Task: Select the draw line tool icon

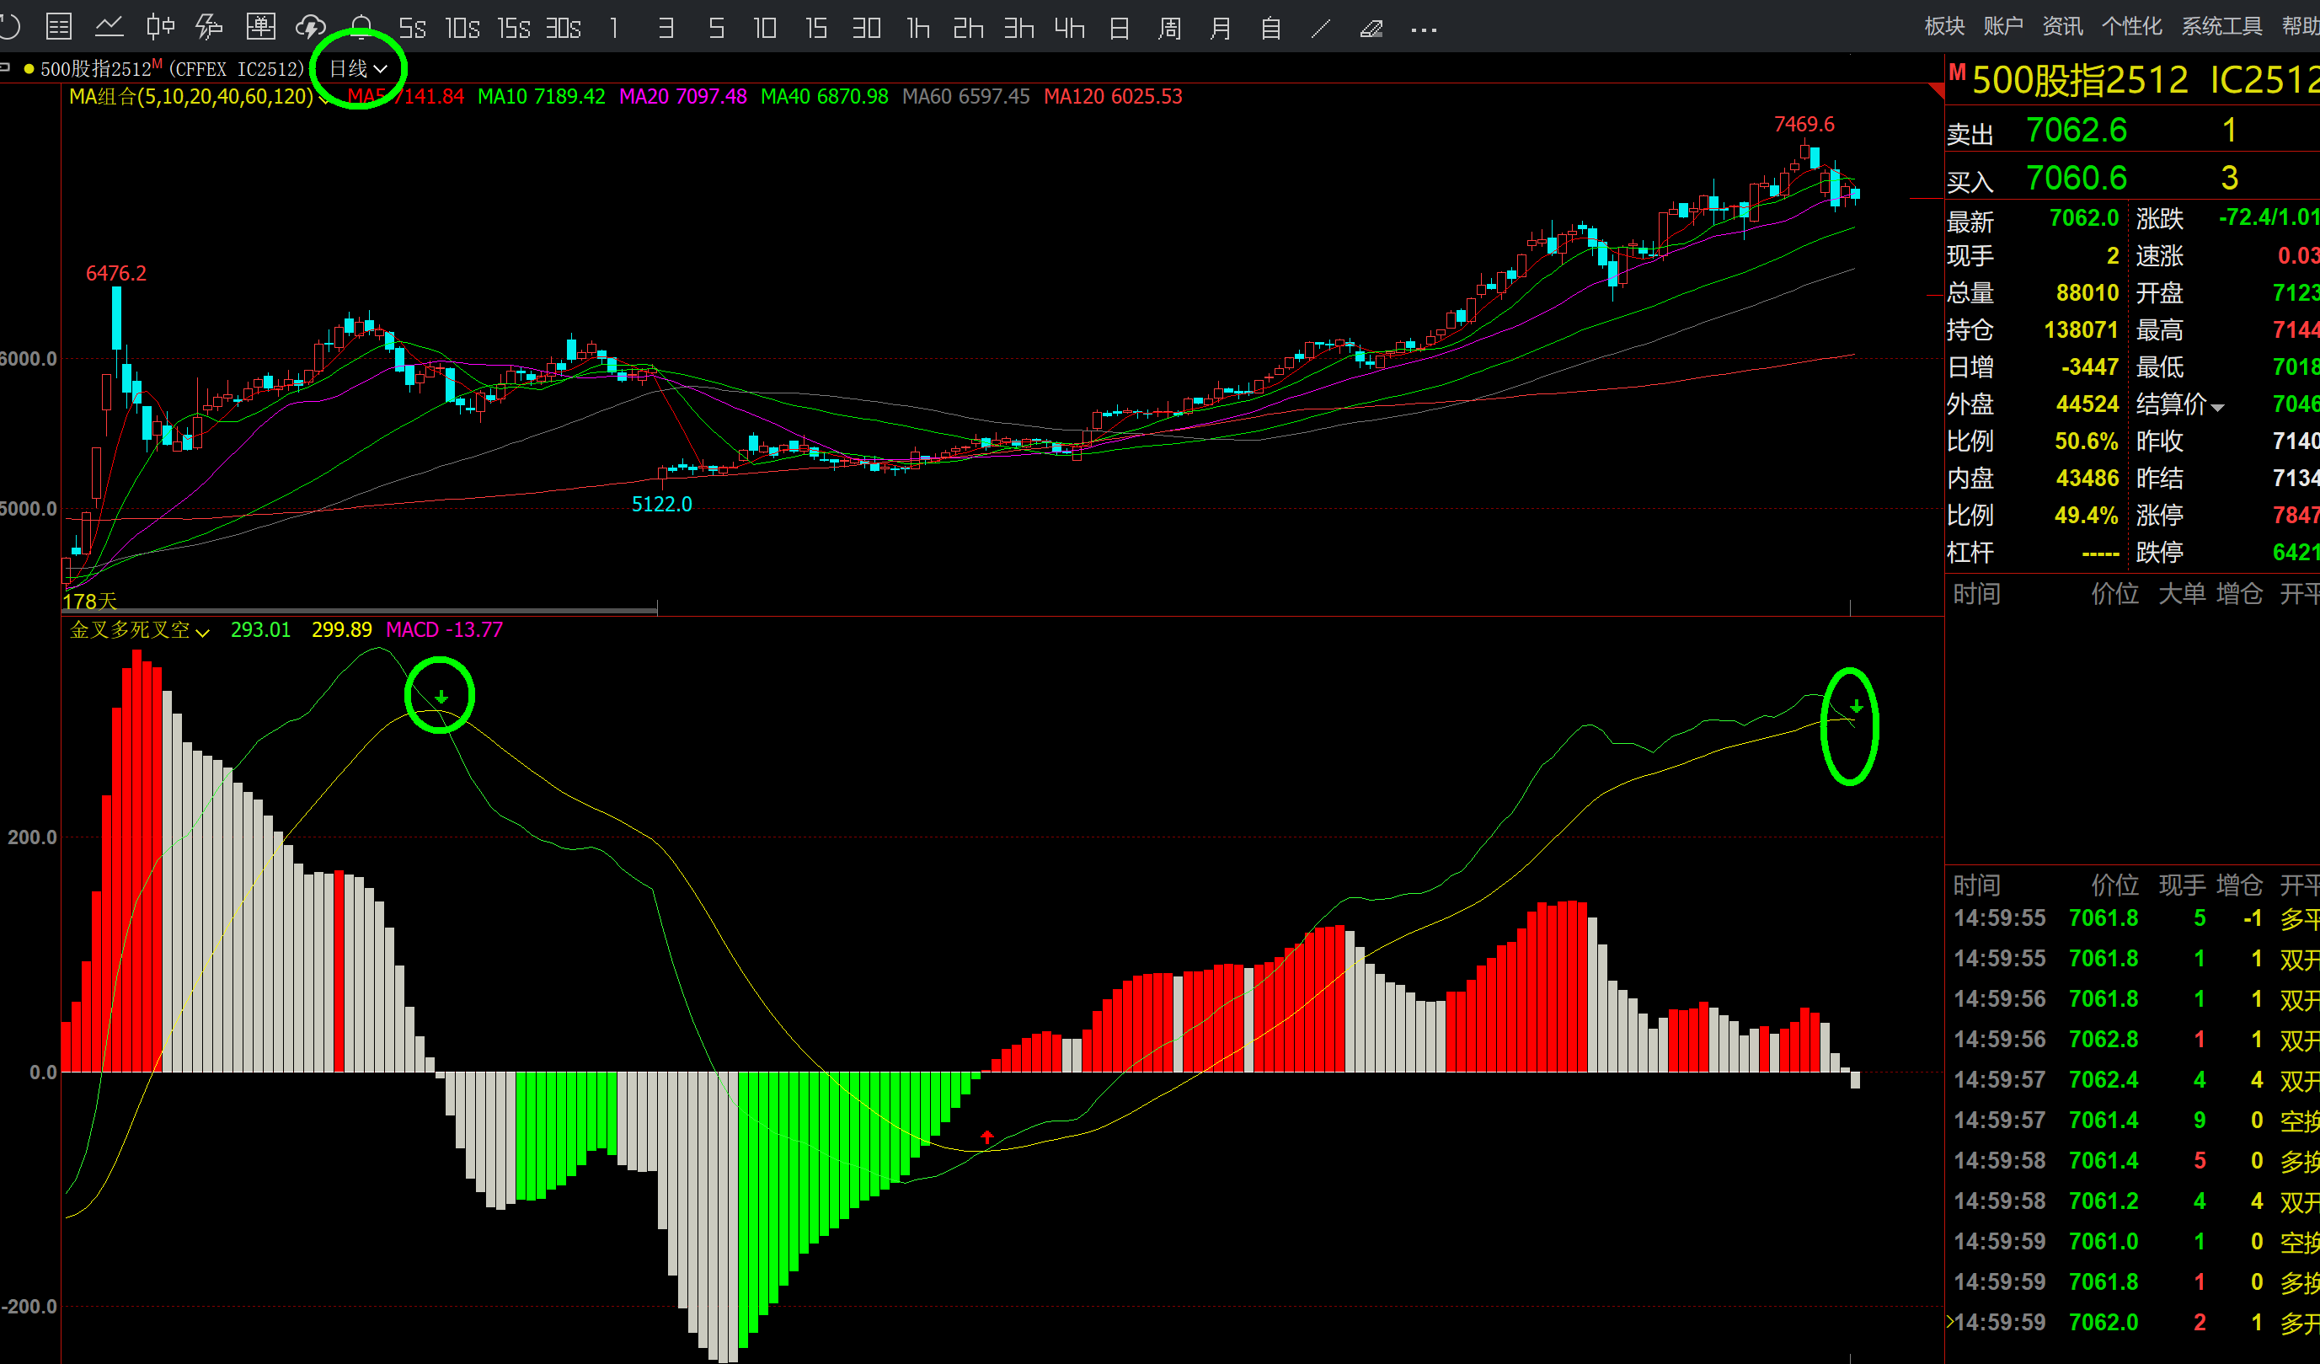Action: (1321, 29)
